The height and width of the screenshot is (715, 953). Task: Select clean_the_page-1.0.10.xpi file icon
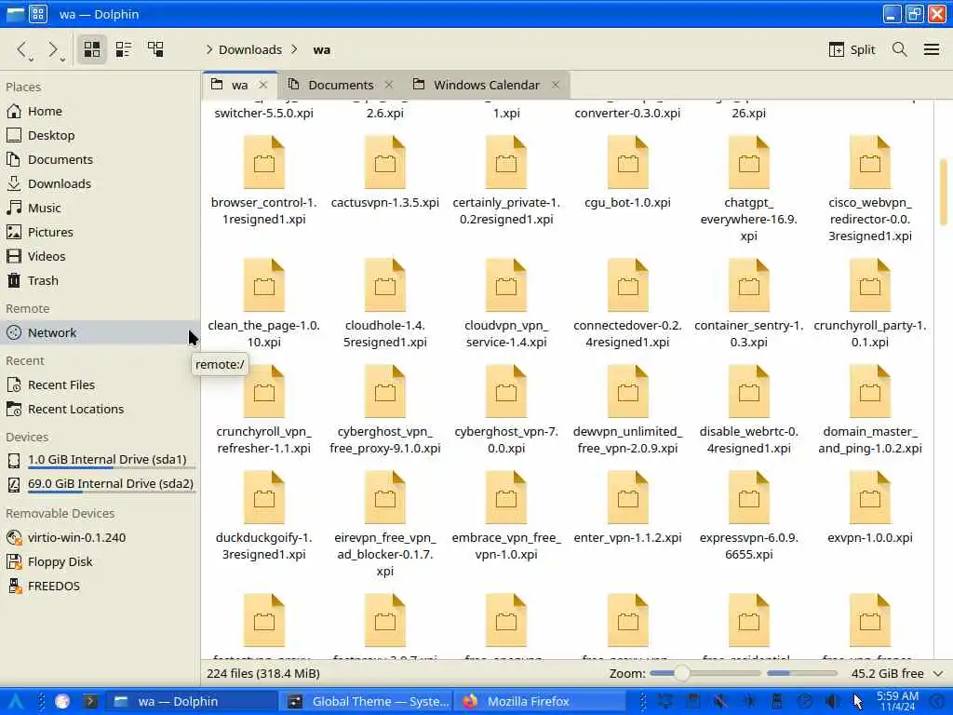click(x=263, y=285)
